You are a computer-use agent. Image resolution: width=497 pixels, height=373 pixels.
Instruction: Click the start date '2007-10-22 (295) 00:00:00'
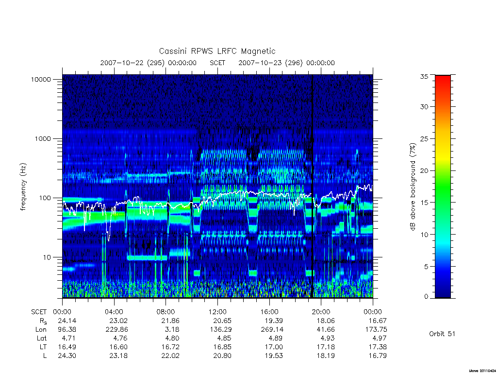click(x=149, y=63)
